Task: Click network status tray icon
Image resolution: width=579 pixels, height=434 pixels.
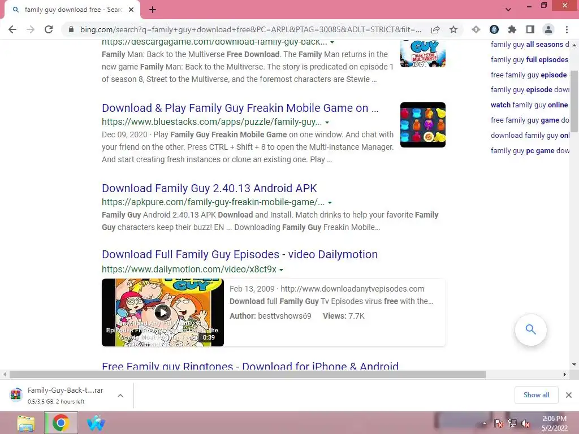Action: tap(512, 423)
